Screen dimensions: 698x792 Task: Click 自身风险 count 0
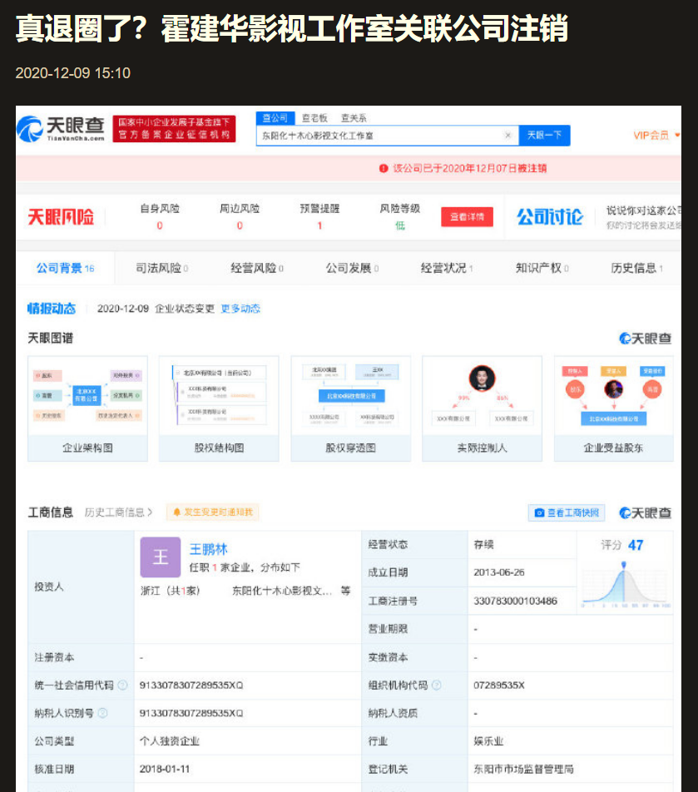(160, 225)
